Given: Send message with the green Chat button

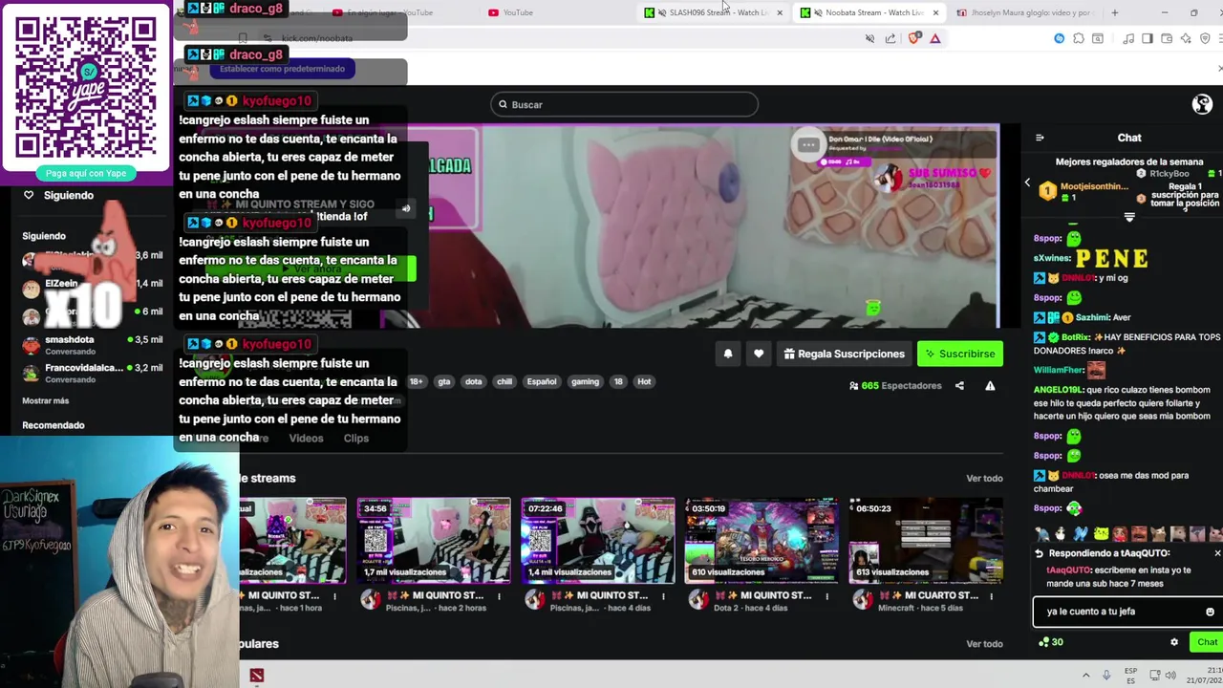Looking at the screenshot, I should click(1207, 642).
